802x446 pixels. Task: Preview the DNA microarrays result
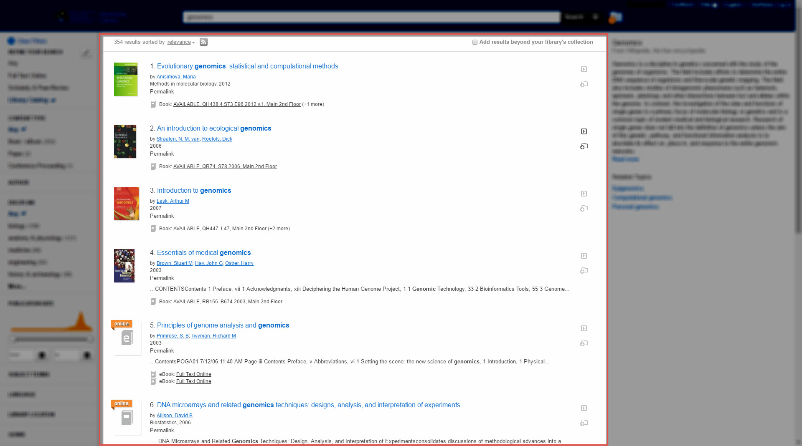click(x=584, y=408)
